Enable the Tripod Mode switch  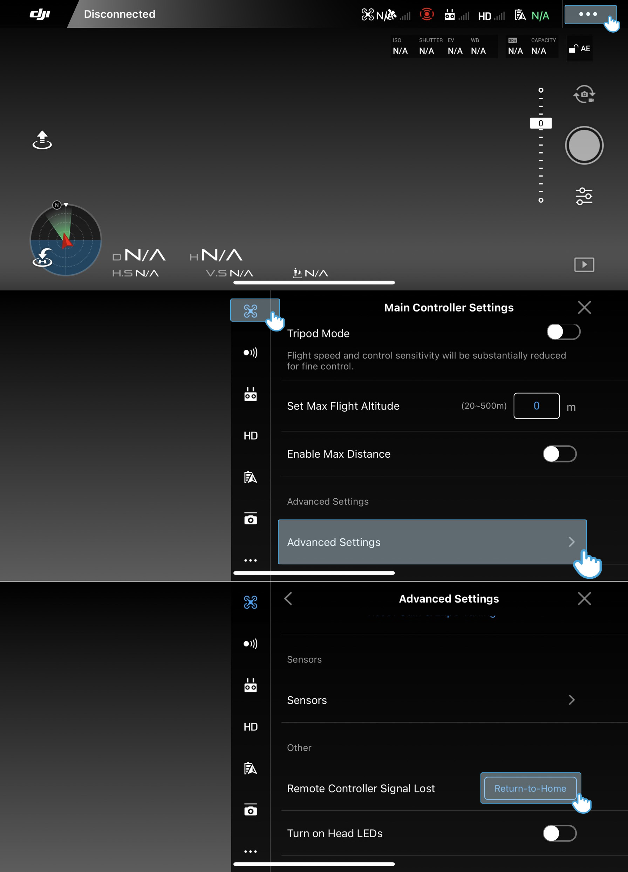tap(563, 332)
